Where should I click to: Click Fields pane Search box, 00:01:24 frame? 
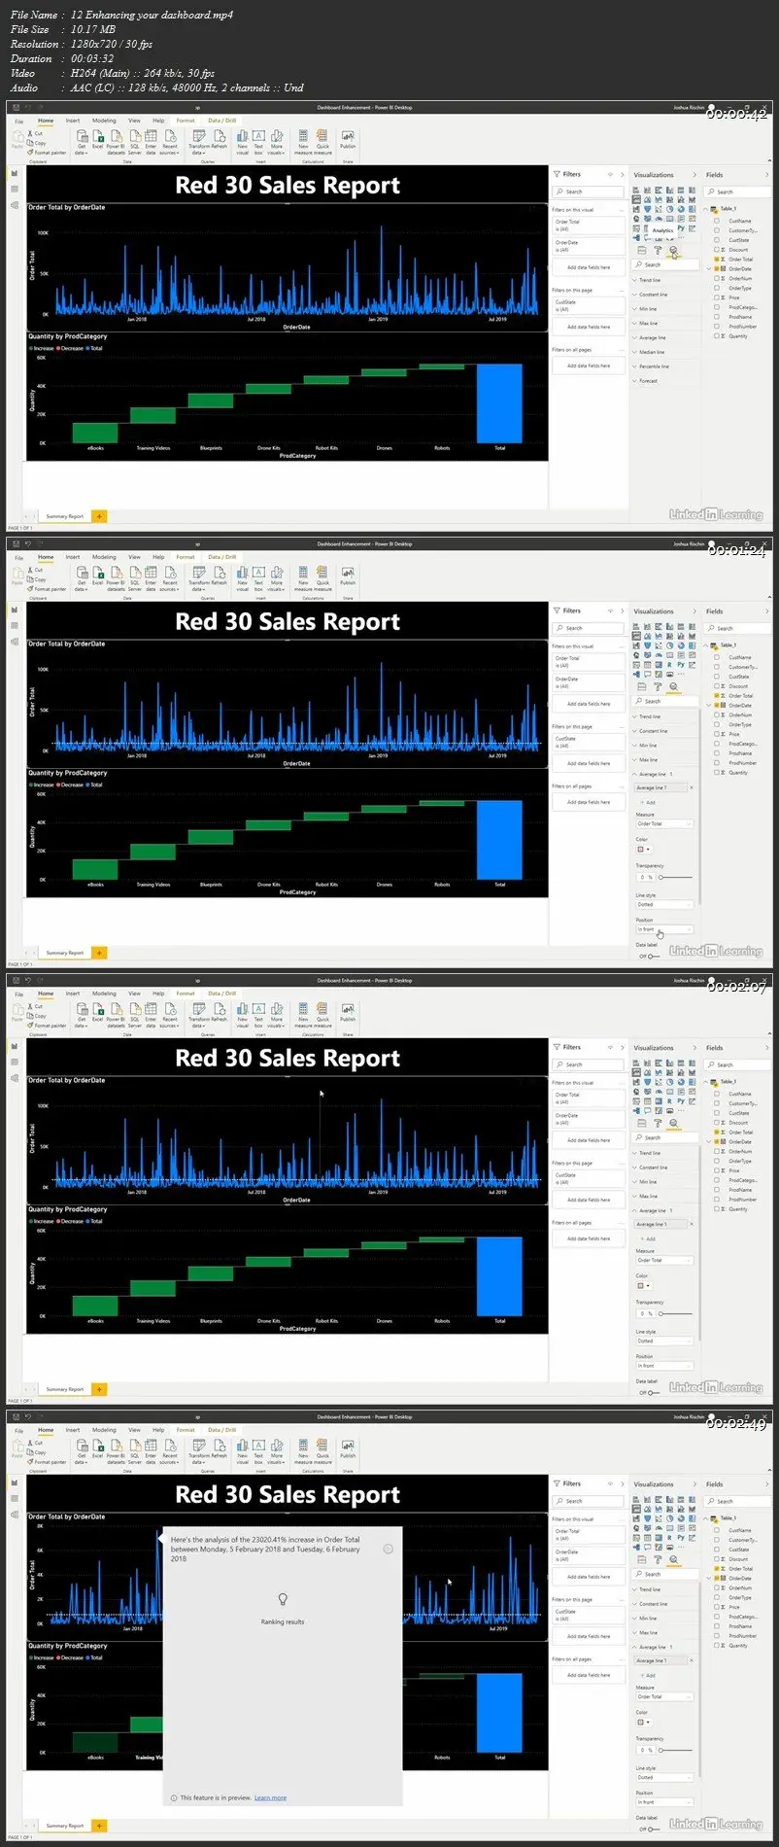(x=738, y=628)
